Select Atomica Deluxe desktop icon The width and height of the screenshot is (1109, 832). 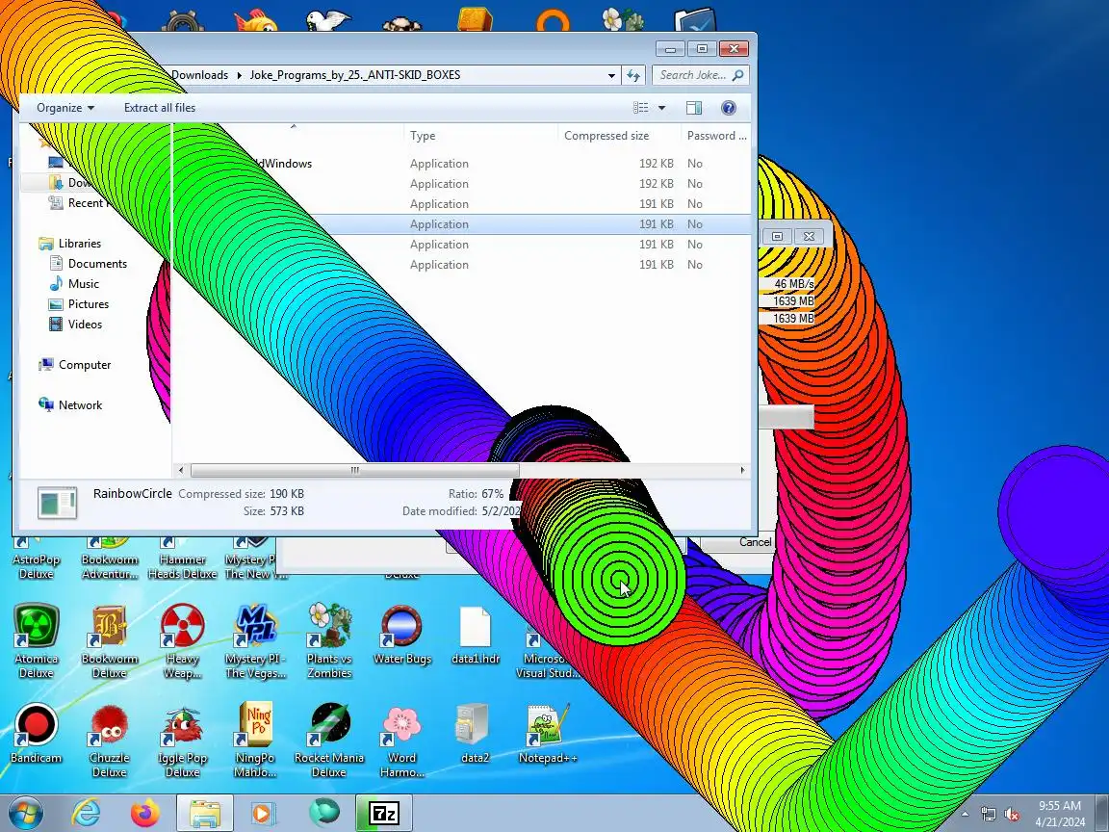pyautogui.click(x=36, y=640)
